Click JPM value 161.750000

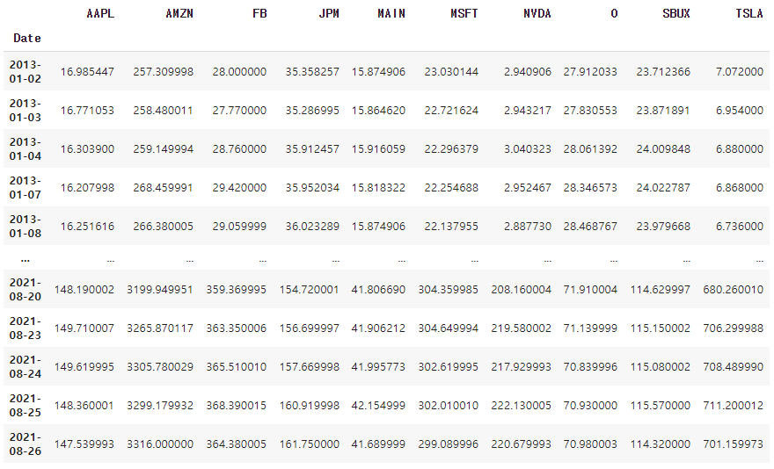coord(310,444)
